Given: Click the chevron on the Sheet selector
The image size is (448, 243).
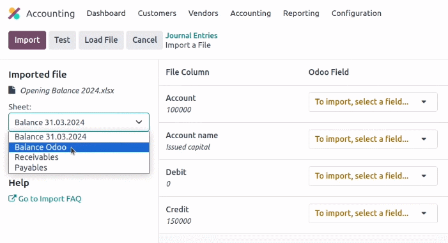Looking at the screenshot, I should click(x=139, y=122).
